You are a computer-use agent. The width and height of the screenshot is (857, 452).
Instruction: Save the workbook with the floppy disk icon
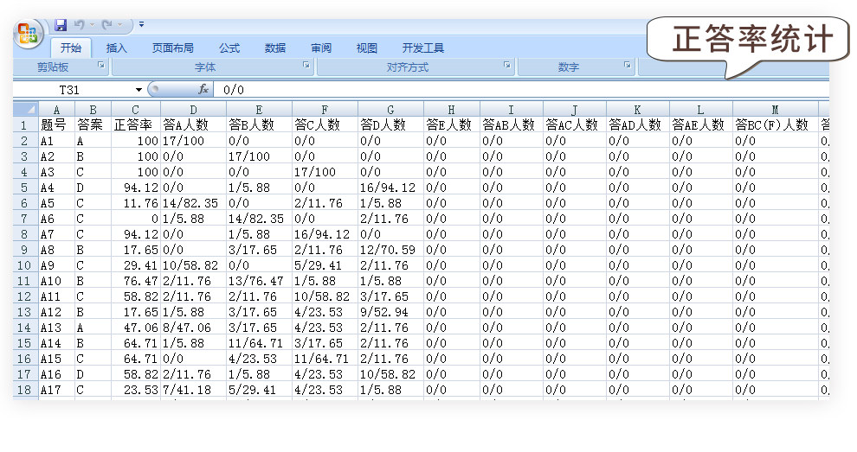[61, 24]
